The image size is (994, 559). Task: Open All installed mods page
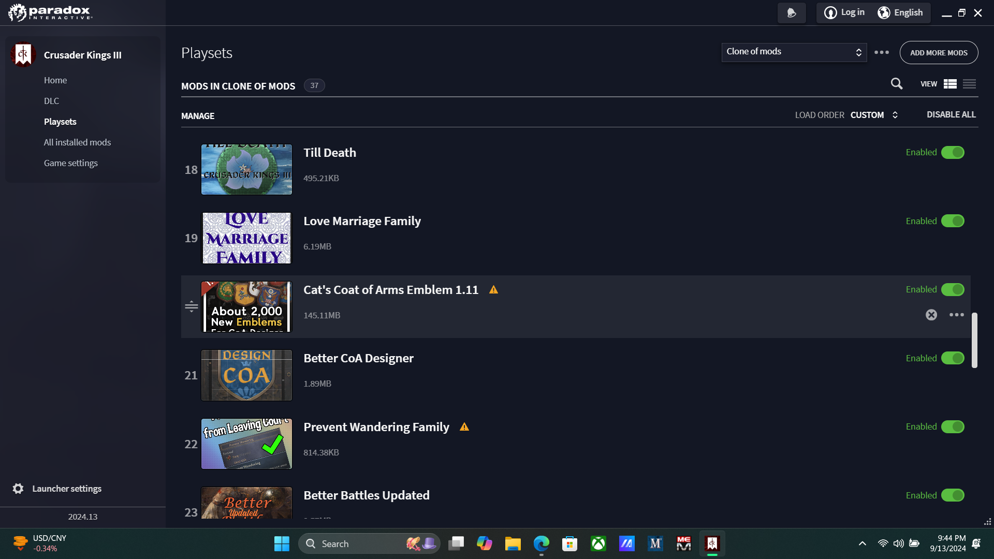[x=77, y=142]
